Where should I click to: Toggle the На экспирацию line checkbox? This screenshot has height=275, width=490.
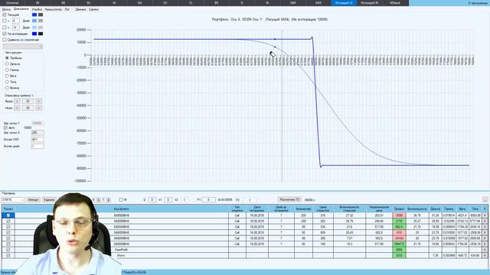click(x=5, y=34)
